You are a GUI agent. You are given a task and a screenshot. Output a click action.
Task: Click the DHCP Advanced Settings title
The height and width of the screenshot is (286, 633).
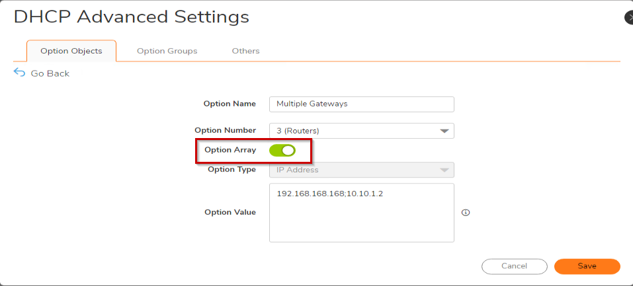132,17
